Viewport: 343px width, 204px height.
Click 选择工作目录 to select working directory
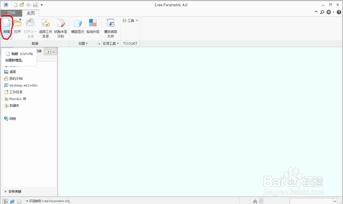coord(46,28)
